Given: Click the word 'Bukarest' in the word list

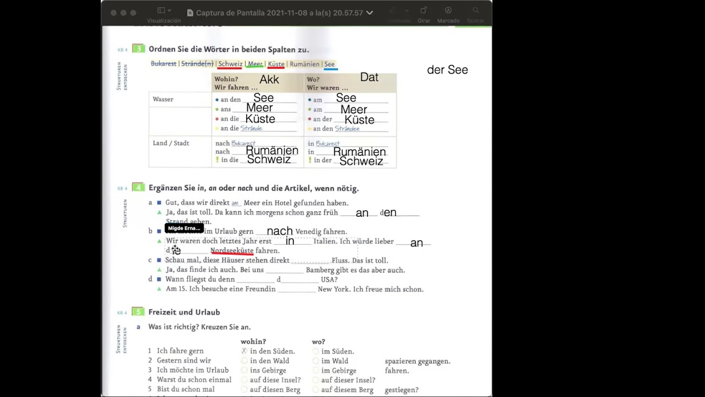Looking at the screenshot, I should click(164, 64).
